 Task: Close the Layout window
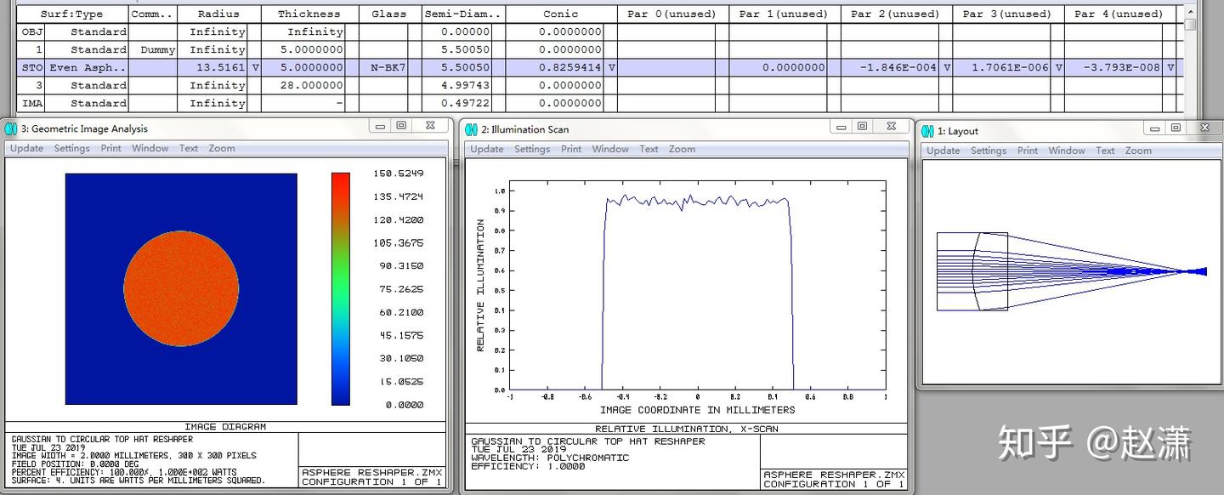point(1204,128)
